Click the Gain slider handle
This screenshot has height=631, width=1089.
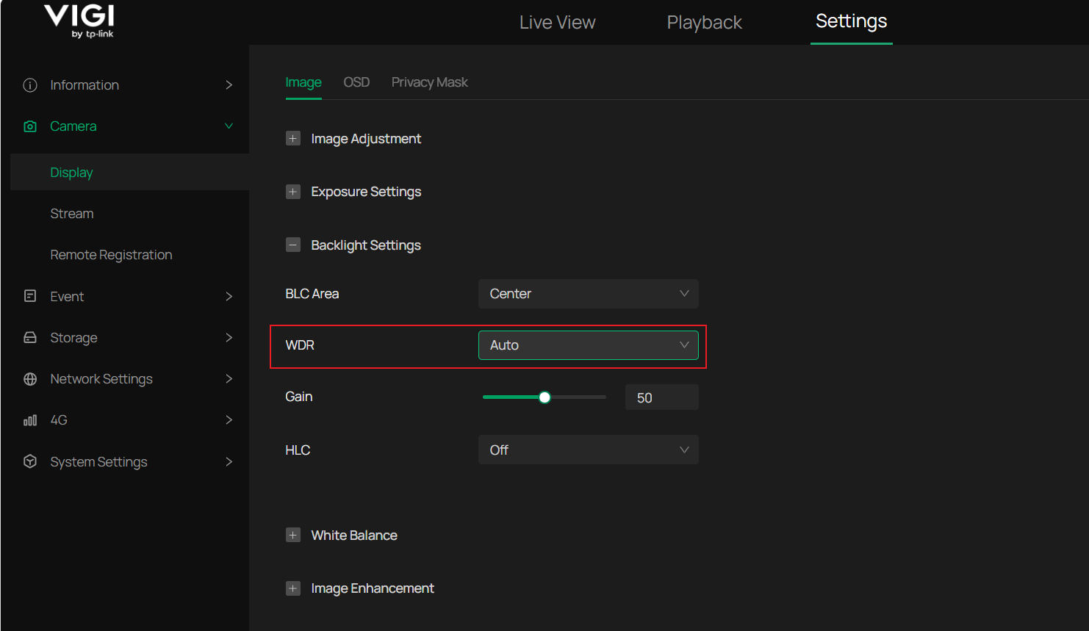(x=544, y=397)
